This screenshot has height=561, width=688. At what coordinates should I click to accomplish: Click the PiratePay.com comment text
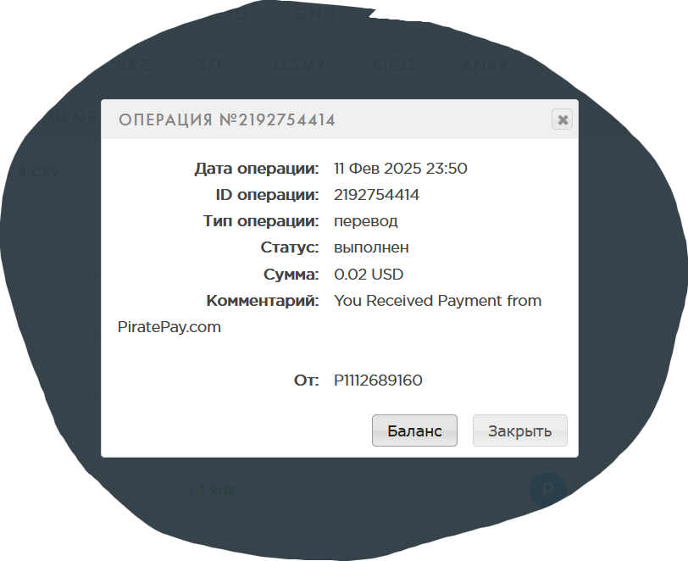169,327
